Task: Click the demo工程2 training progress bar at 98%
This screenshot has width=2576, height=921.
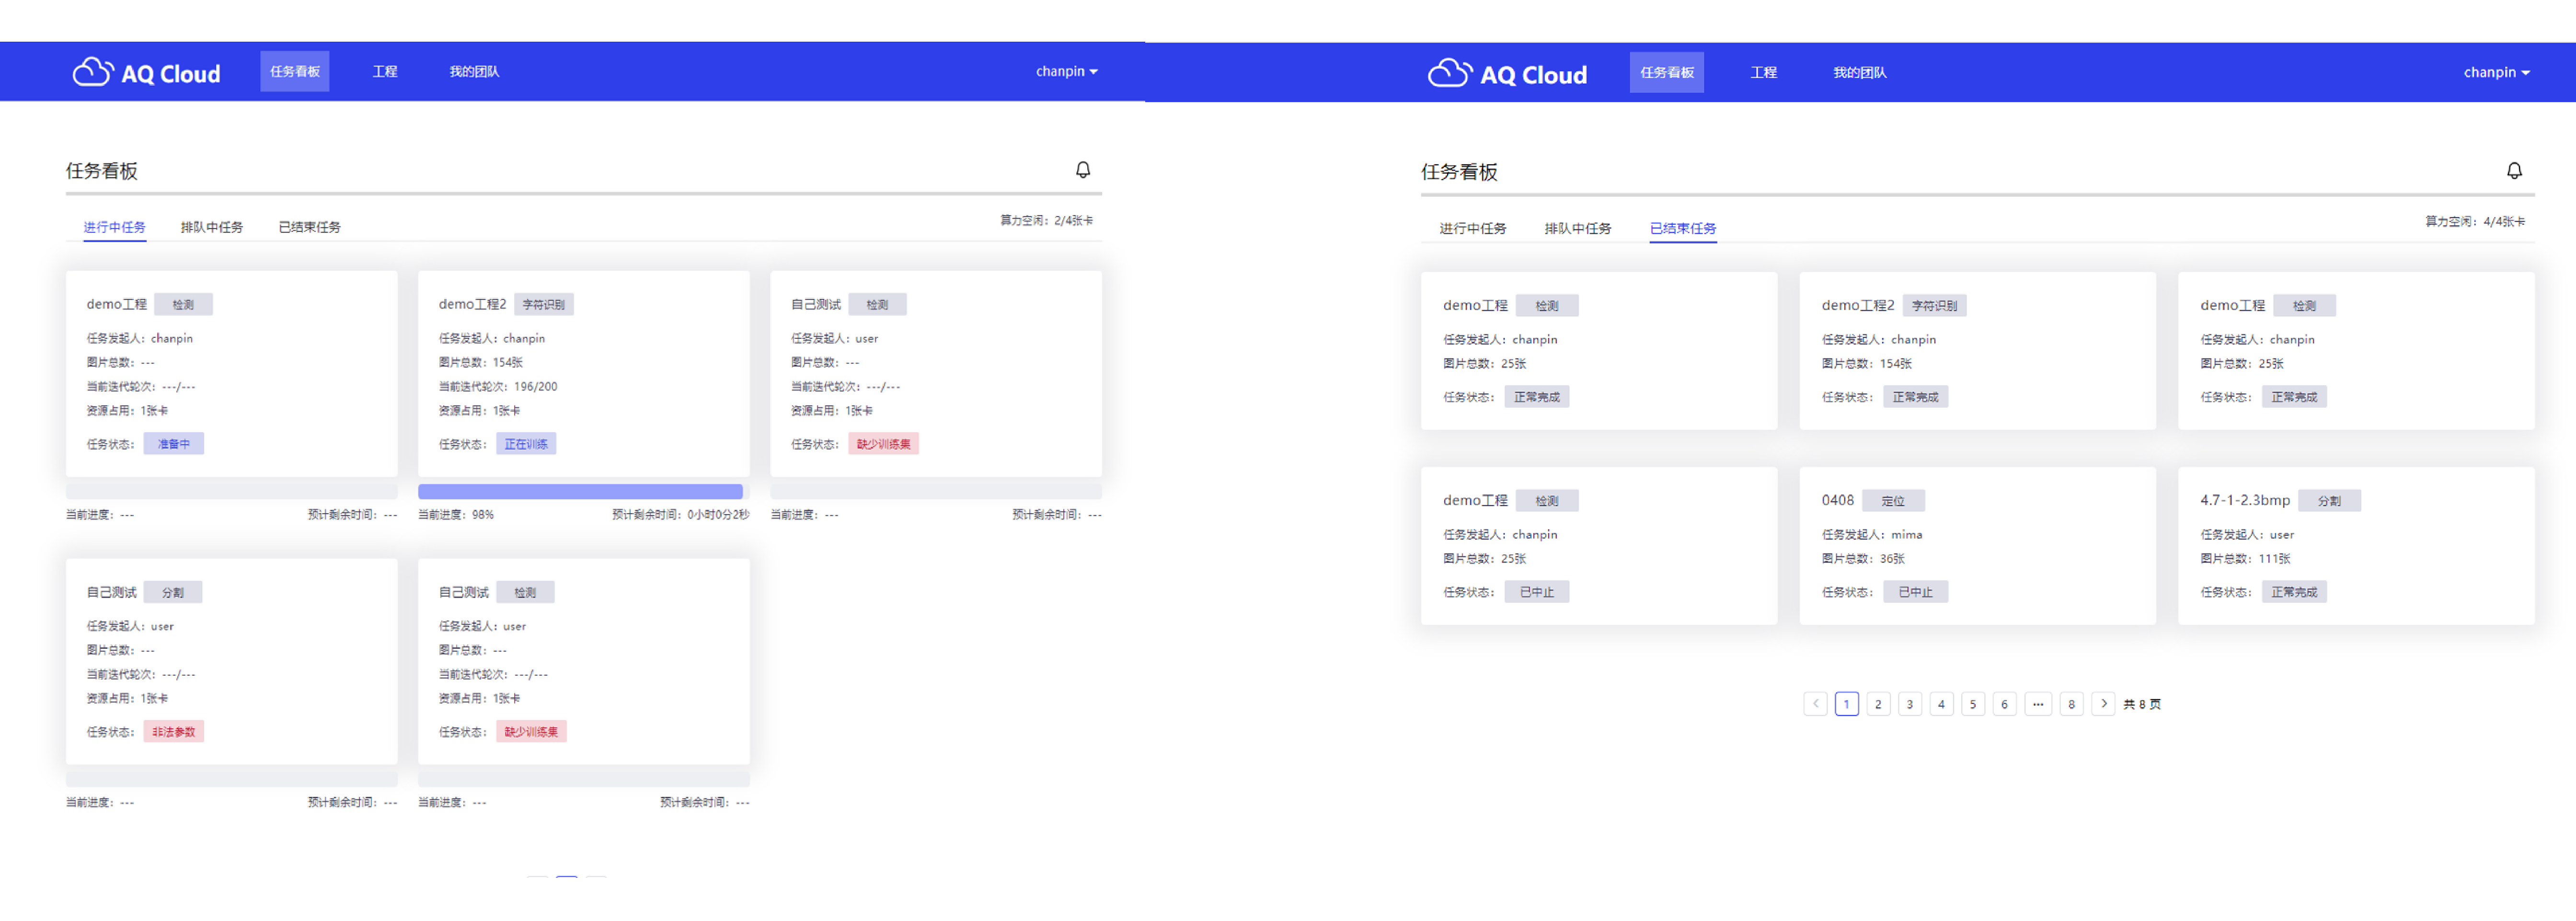Action: 580,491
